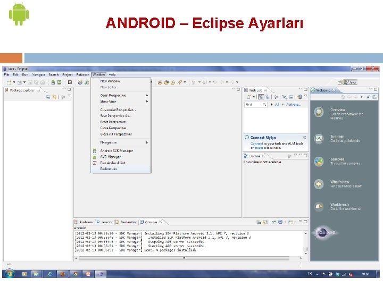Open the Refactor menu
The width and height of the screenshot is (383, 287).
point(82,75)
